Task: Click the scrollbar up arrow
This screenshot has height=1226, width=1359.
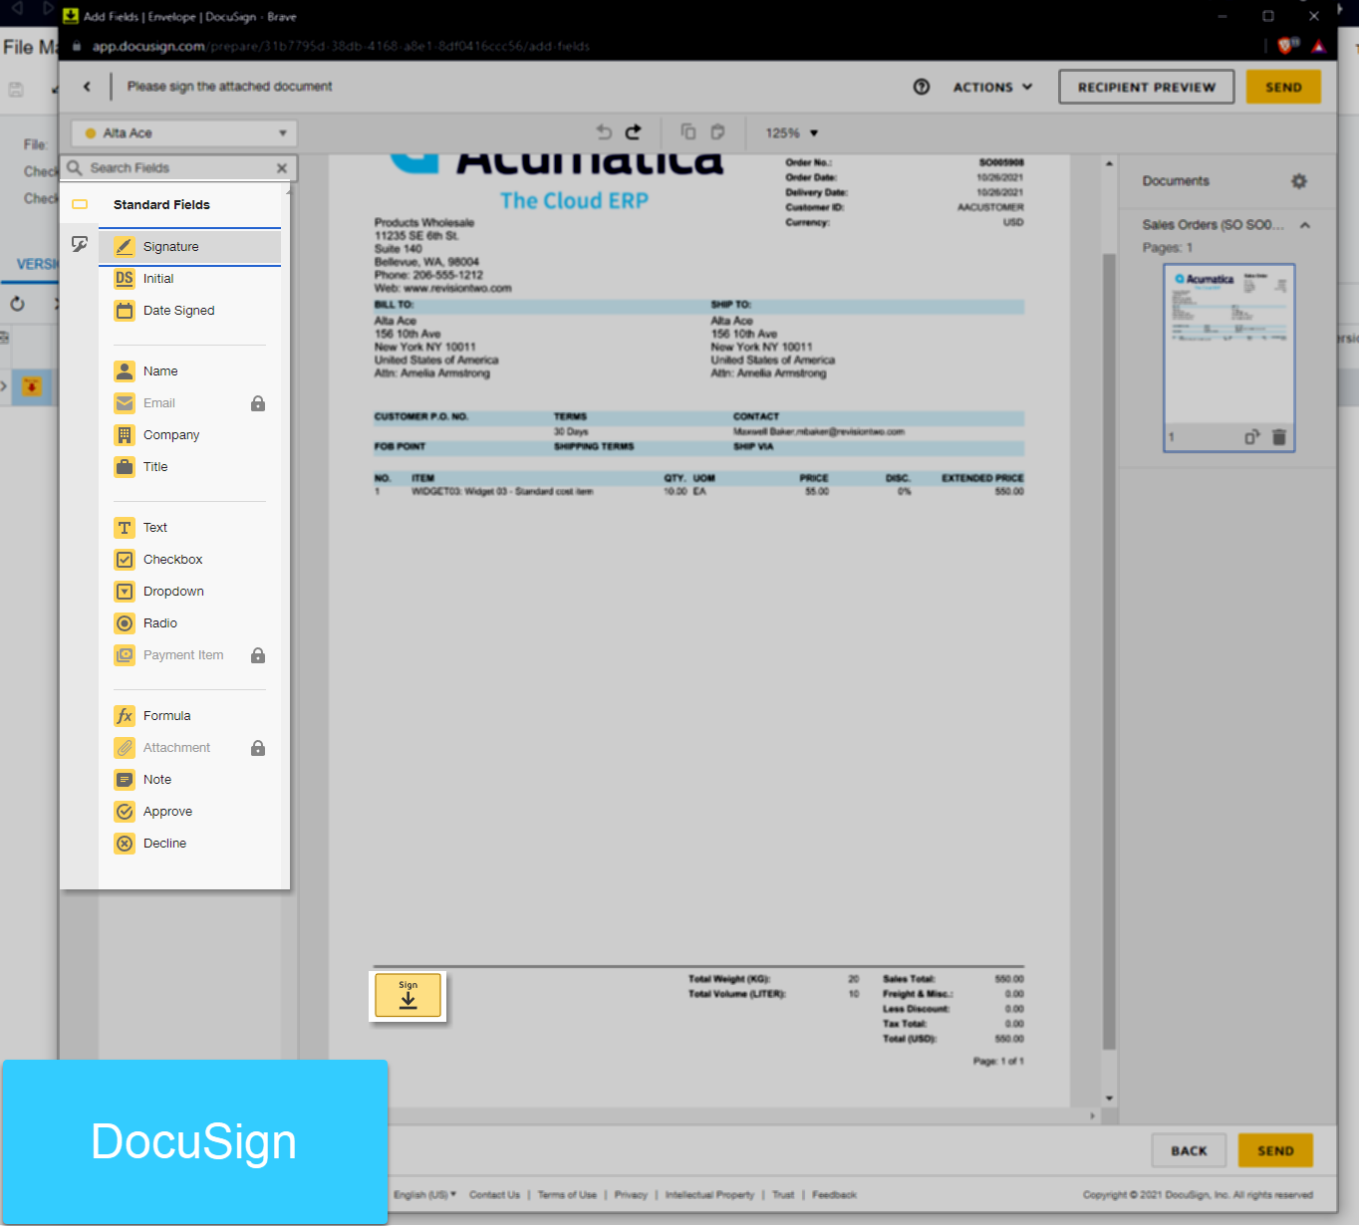Action: tap(1109, 163)
